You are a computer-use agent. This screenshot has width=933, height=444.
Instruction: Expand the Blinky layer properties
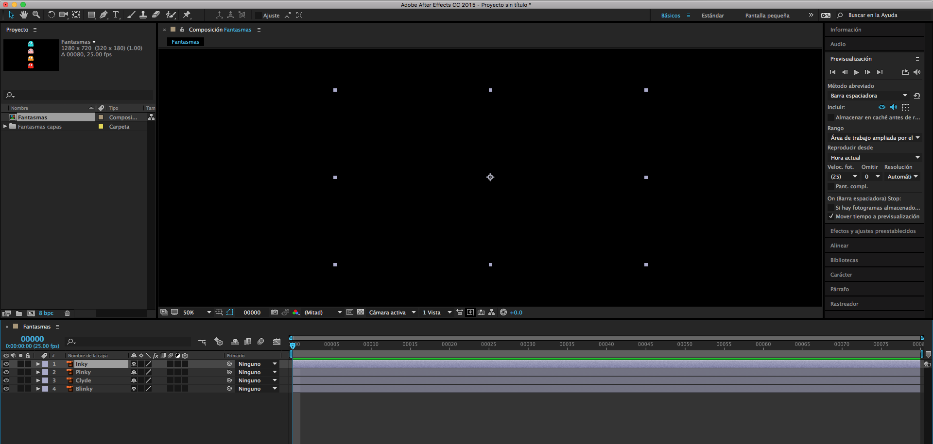pyautogui.click(x=38, y=389)
